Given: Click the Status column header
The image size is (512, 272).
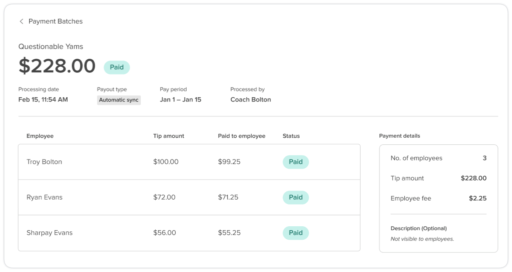Looking at the screenshot, I should (x=291, y=136).
